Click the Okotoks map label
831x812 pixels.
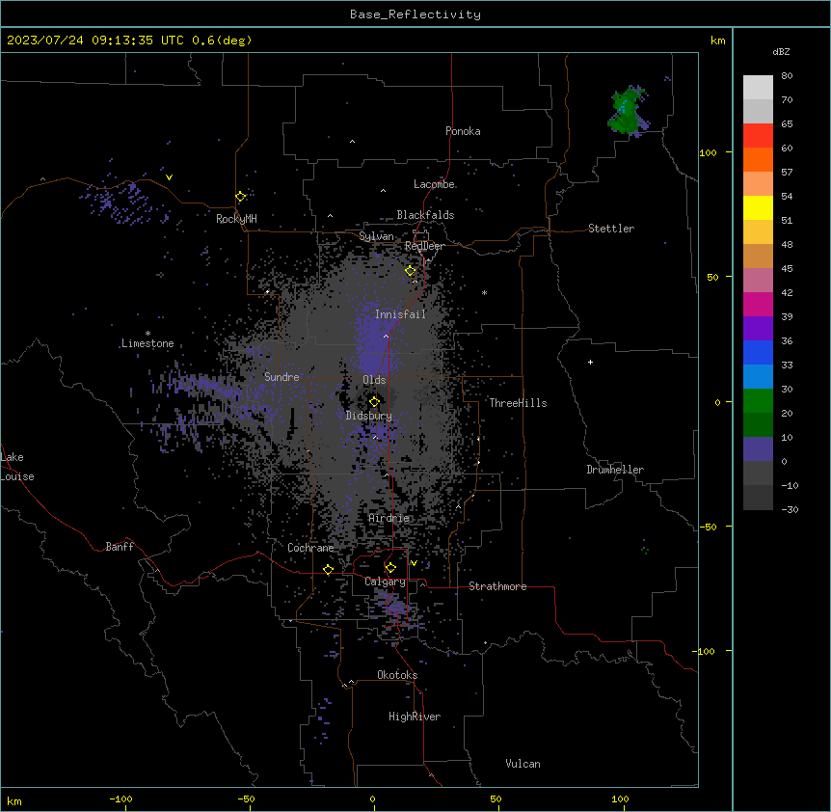click(397, 675)
